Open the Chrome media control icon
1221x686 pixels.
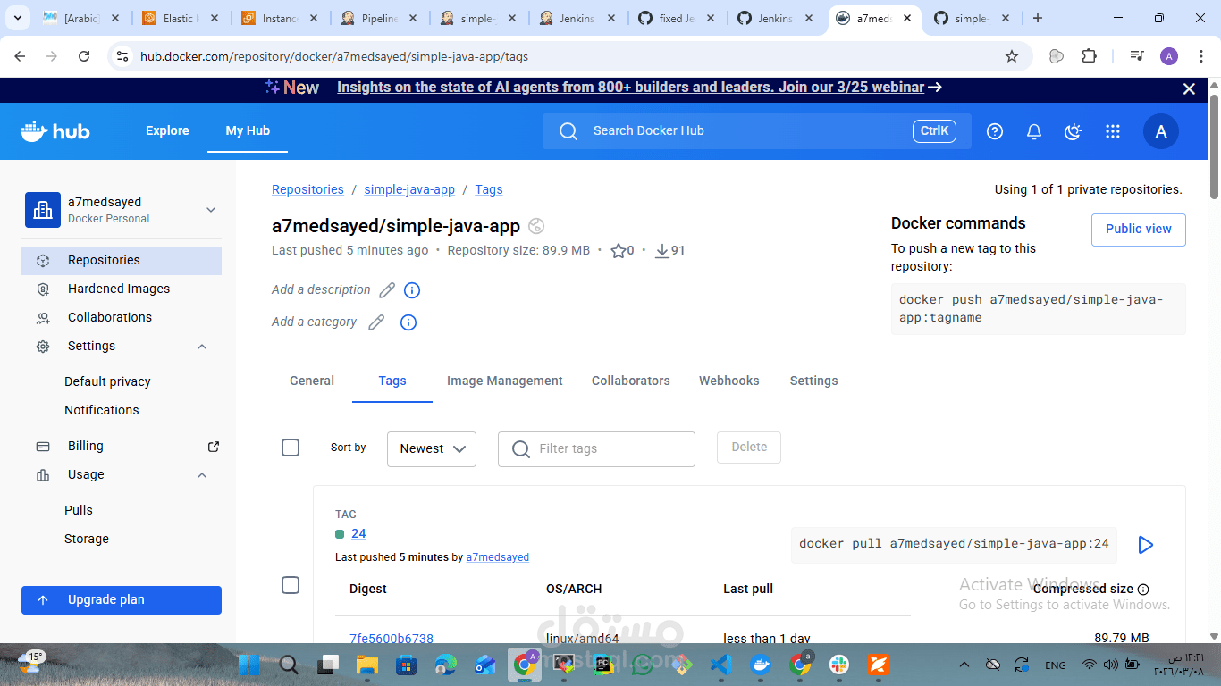pyautogui.click(x=1137, y=56)
